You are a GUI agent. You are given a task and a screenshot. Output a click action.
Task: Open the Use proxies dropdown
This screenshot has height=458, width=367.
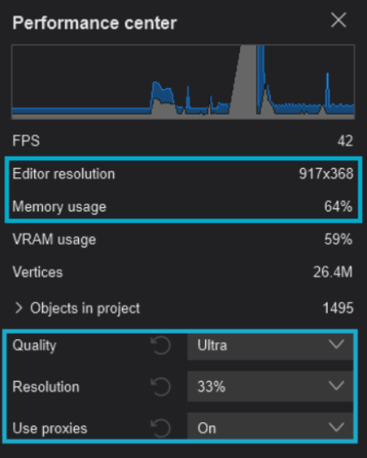click(270, 426)
